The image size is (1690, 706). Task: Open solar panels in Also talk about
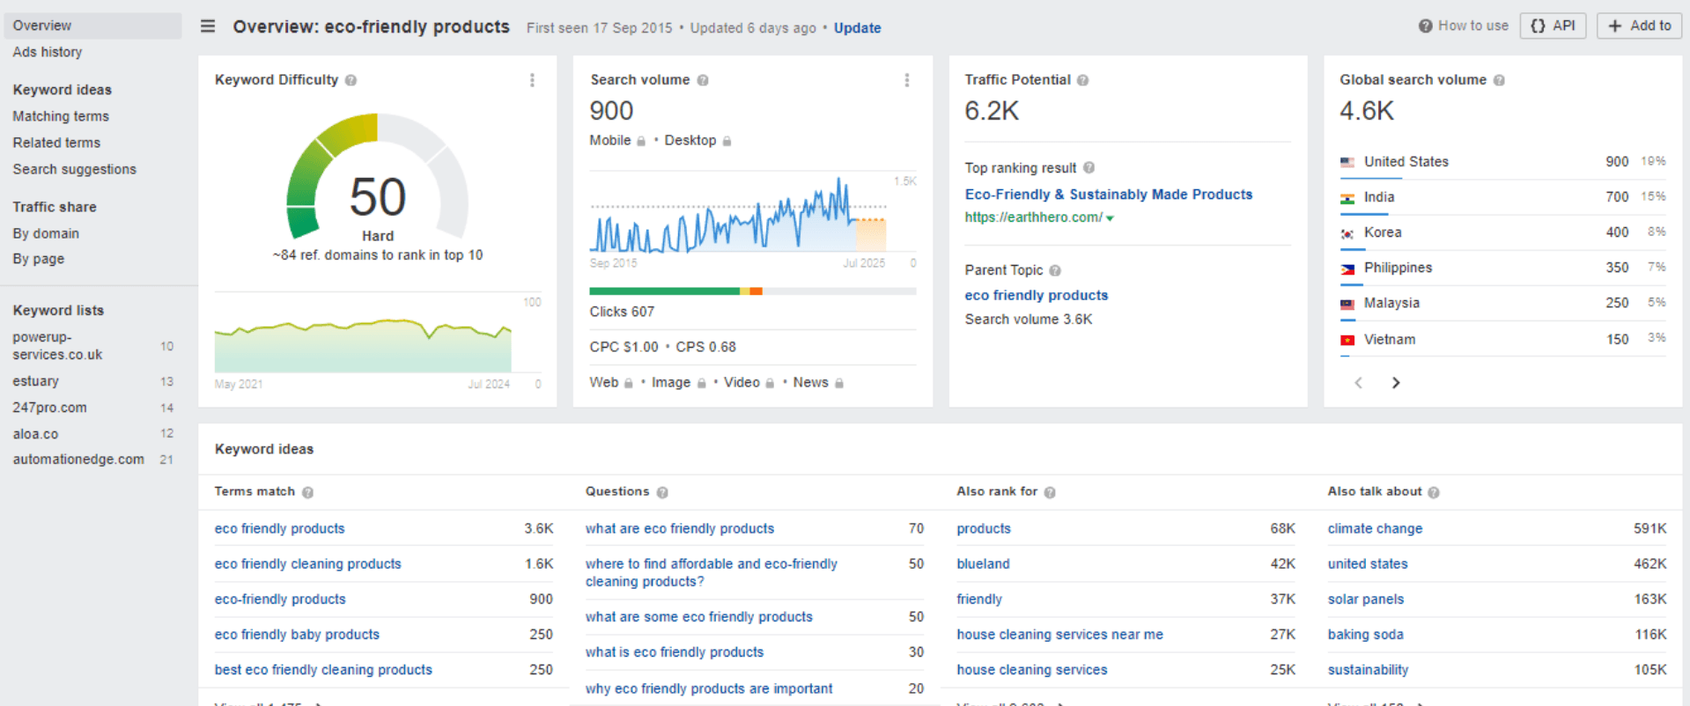click(1366, 599)
